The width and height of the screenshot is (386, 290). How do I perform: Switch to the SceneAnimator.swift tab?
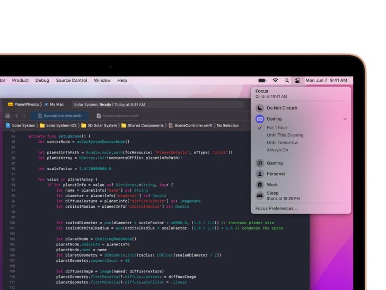coord(118,116)
